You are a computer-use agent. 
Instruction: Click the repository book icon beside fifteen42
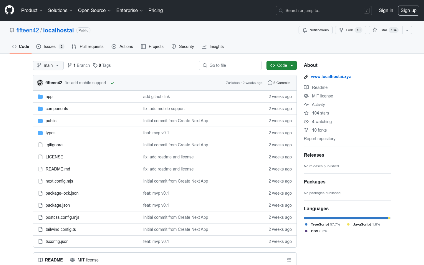point(12,30)
